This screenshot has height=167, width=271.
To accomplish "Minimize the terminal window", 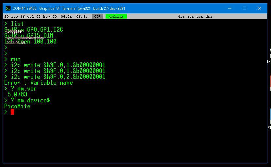I will [229, 8].
